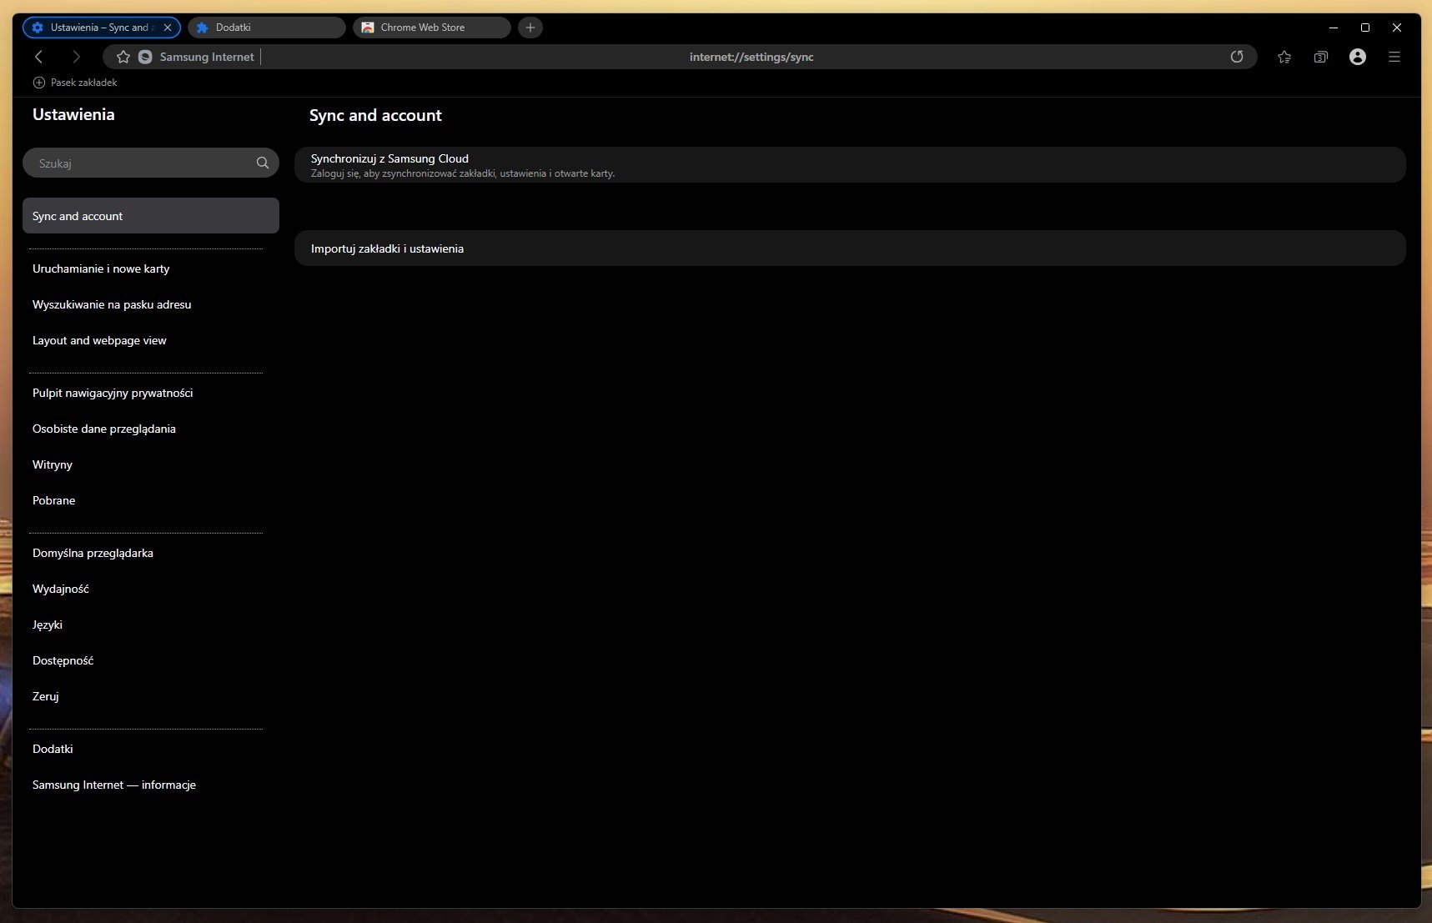This screenshot has width=1432, height=923.
Task: Click the Pasek zakładek label
Action: (83, 83)
